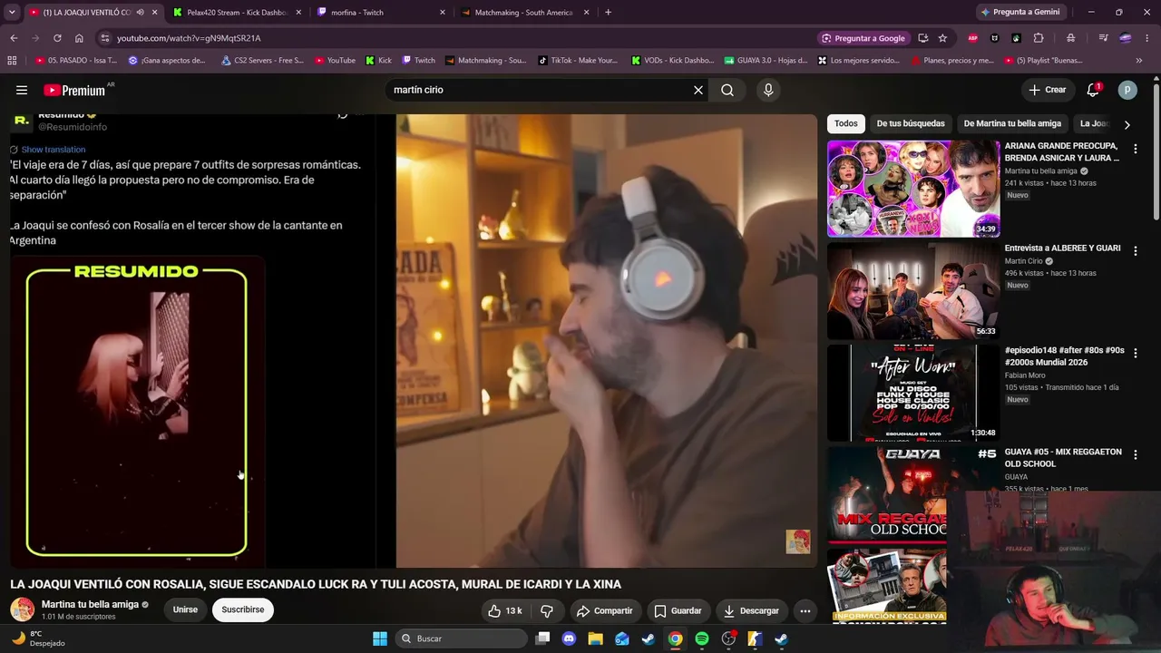Screen dimensions: 1161x653
Task: Switch to the Matchmaking South America tab
Action: (x=526, y=13)
